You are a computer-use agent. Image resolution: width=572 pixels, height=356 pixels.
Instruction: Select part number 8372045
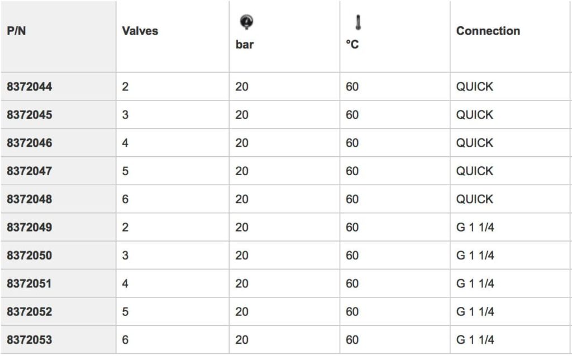tap(30, 115)
